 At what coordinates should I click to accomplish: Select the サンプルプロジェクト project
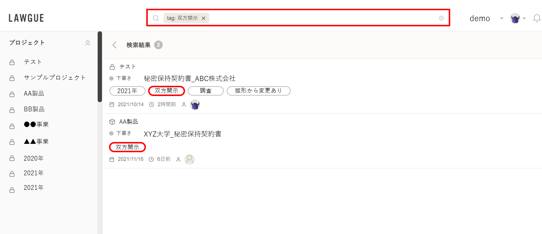(55, 78)
